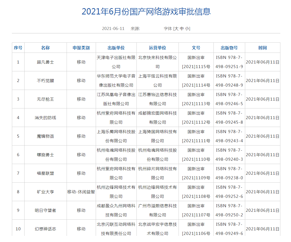Select game name 明日守望者

tap(46, 210)
